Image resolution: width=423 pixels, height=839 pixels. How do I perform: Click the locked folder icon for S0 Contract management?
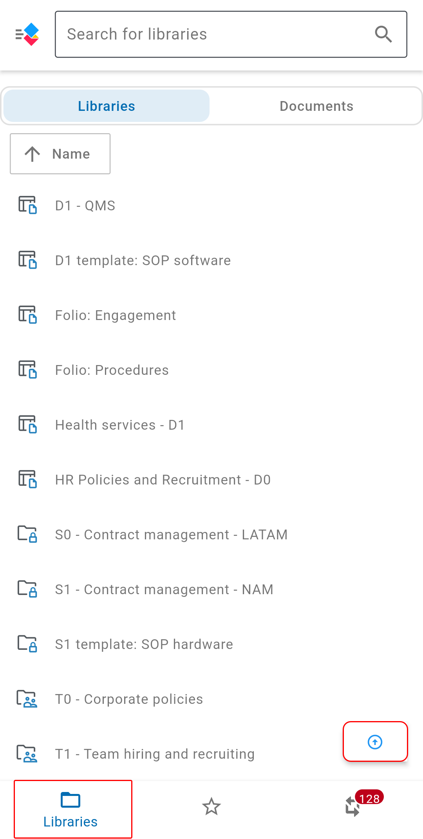coord(27,534)
